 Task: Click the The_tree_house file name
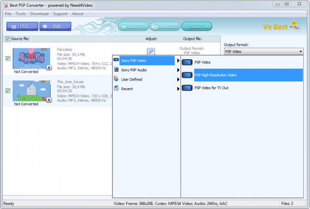click(70, 82)
